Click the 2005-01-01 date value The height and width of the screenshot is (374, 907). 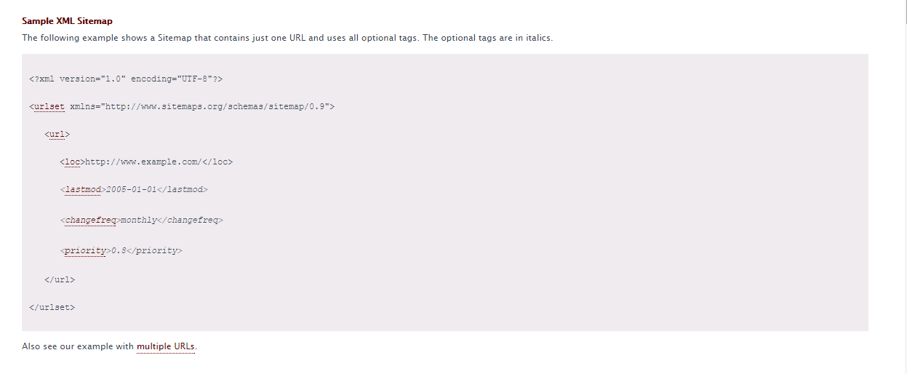coord(131,189)
